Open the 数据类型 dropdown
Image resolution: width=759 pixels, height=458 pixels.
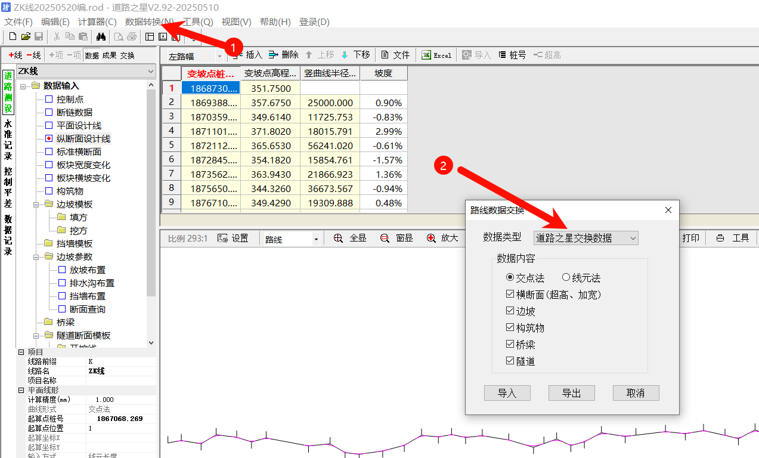pyautogui.click(x=585, y=238)
